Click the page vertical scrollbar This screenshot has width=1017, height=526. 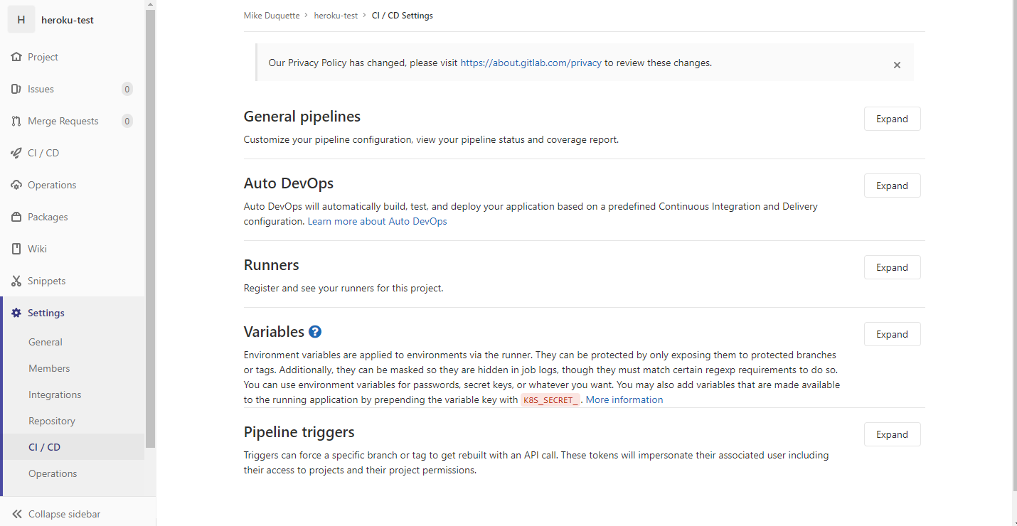[x=1013, y=245]
